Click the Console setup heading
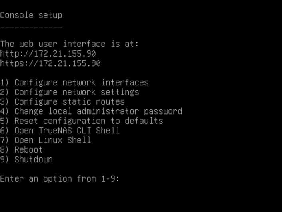This screenshot has height=212, width=282. coord(31,15)
